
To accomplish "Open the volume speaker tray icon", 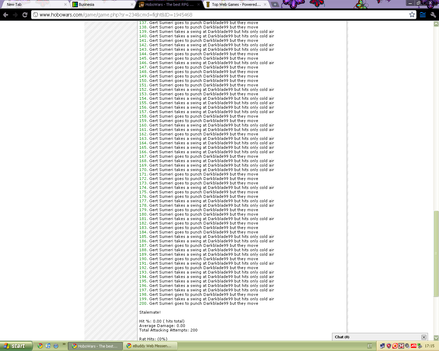I will [407, 346].
